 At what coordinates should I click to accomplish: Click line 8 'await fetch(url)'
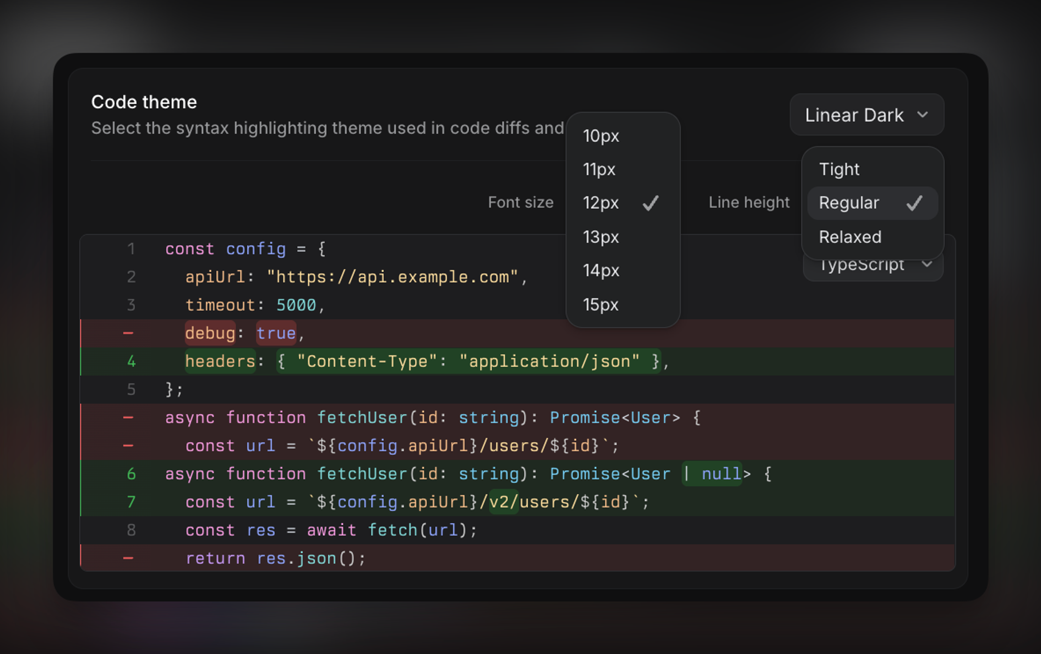[331, 530]
